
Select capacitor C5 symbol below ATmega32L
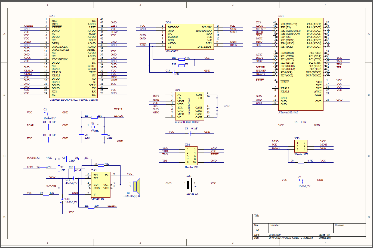click(x=300, y=127)
